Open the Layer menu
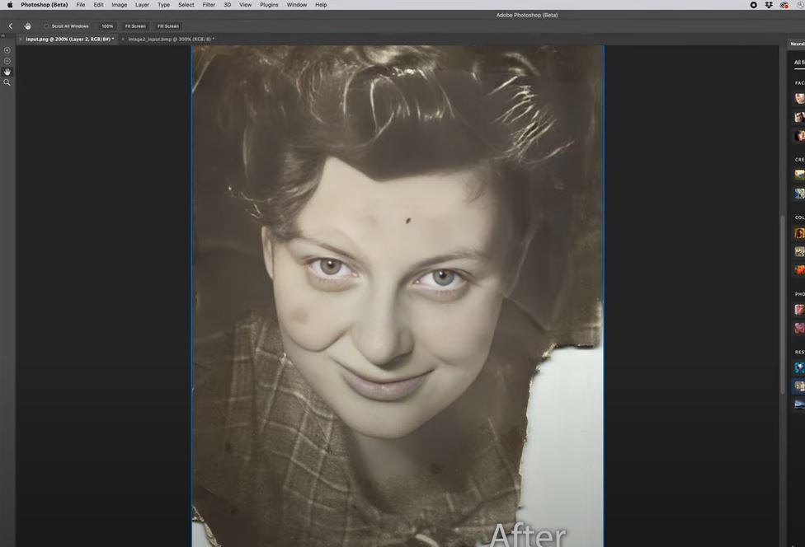805x547 pixels. coord(142,5)
